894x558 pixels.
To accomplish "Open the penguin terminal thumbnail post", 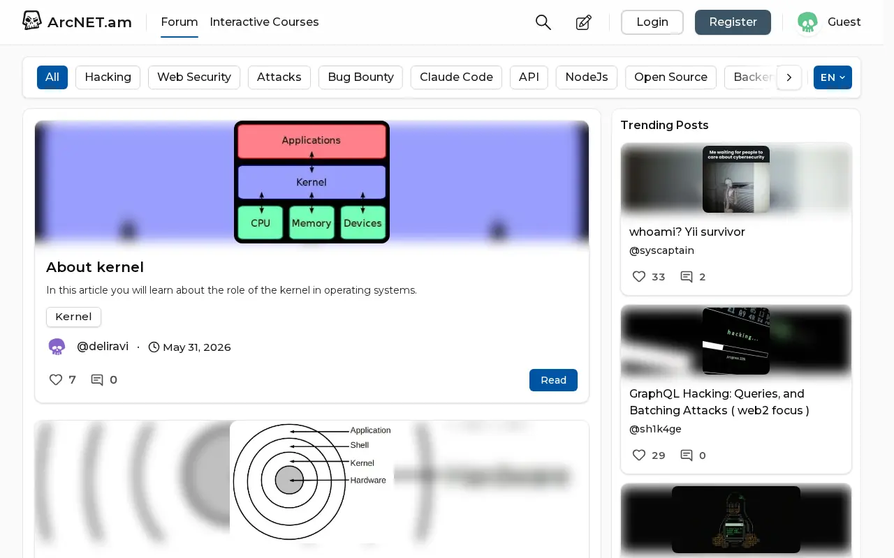I will pyautogui.click(x=736, y=520).
